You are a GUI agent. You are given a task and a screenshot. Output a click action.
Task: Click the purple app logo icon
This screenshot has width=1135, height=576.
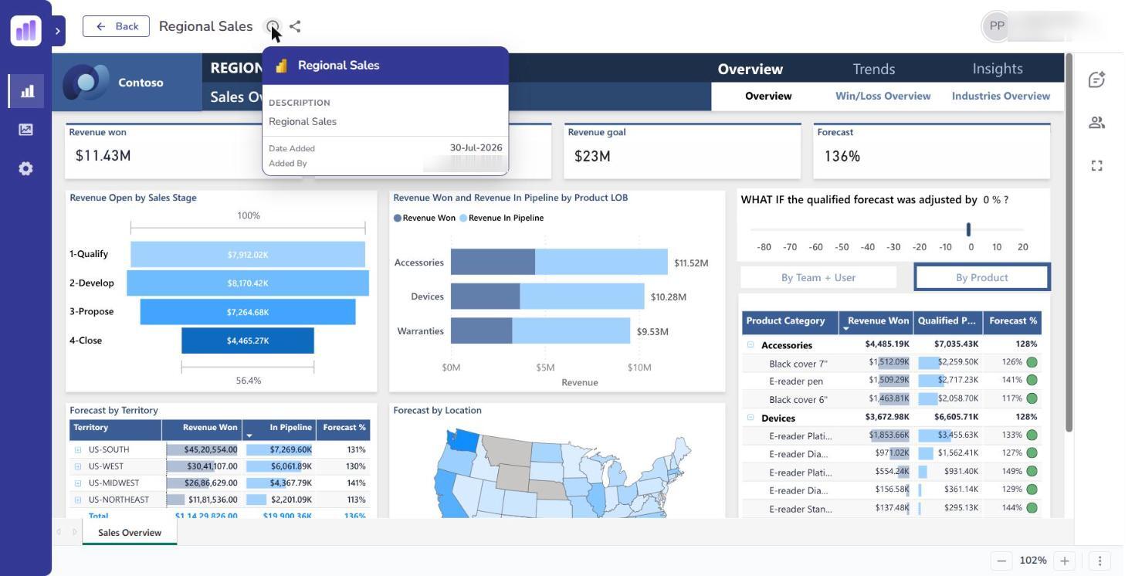[25, 30]
